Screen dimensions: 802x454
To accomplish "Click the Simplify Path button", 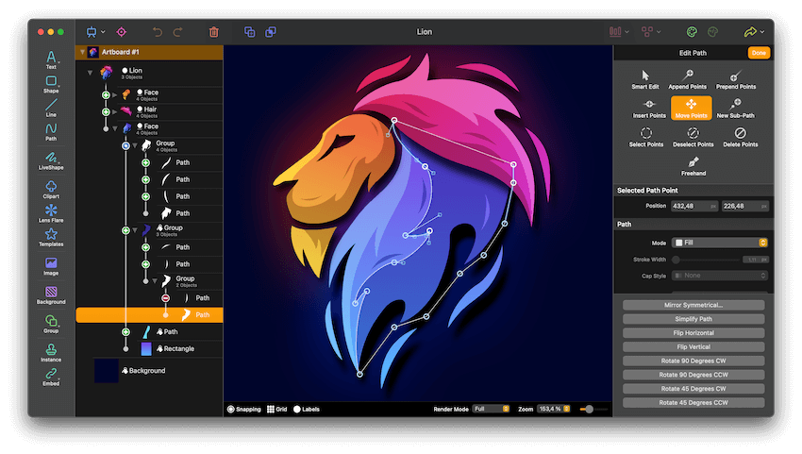I will (693, 319).
